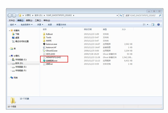Open the 文件(F) menu
Image resolution: width=168 pixels, height=113 pixels.
point(12,20)
